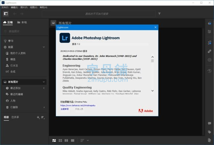214x145 pixels.
Task: Expand the 最近添加 arrow
Action: (44, 88)
